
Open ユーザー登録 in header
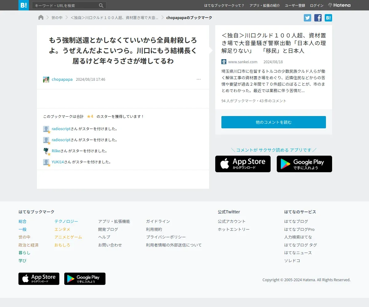tap(295, 6)
